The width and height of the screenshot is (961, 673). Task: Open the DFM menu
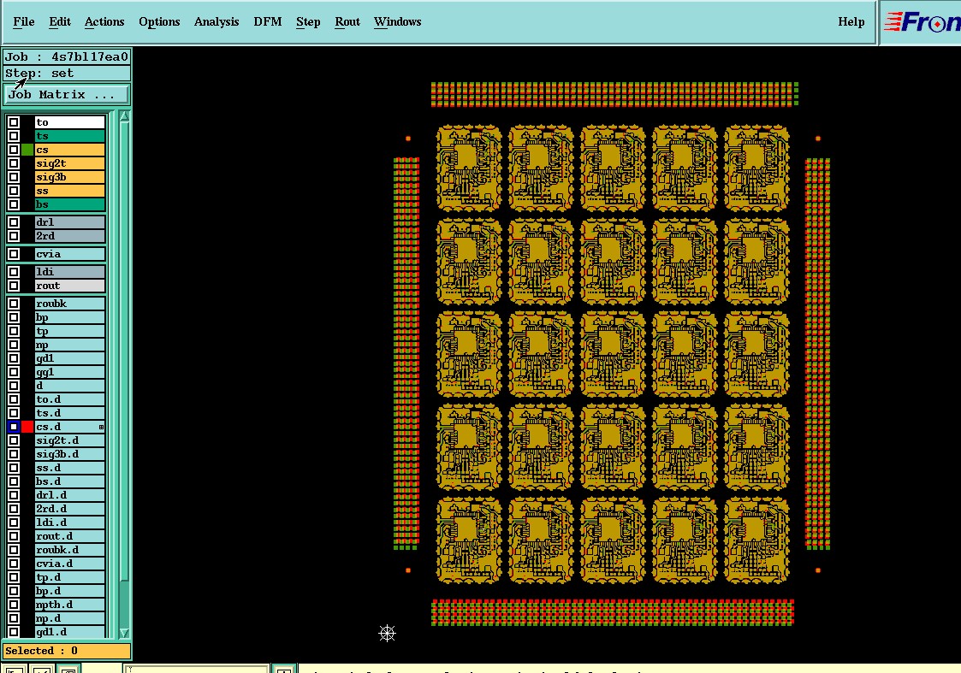point(268,22)
